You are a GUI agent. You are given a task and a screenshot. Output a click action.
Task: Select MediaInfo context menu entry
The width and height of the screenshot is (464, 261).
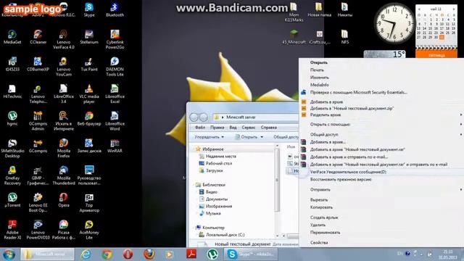319,85
